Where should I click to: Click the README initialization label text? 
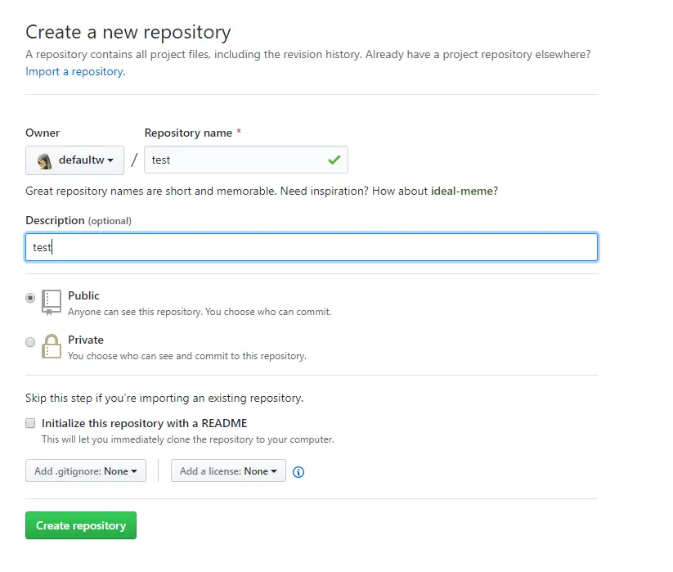[144, 423]
